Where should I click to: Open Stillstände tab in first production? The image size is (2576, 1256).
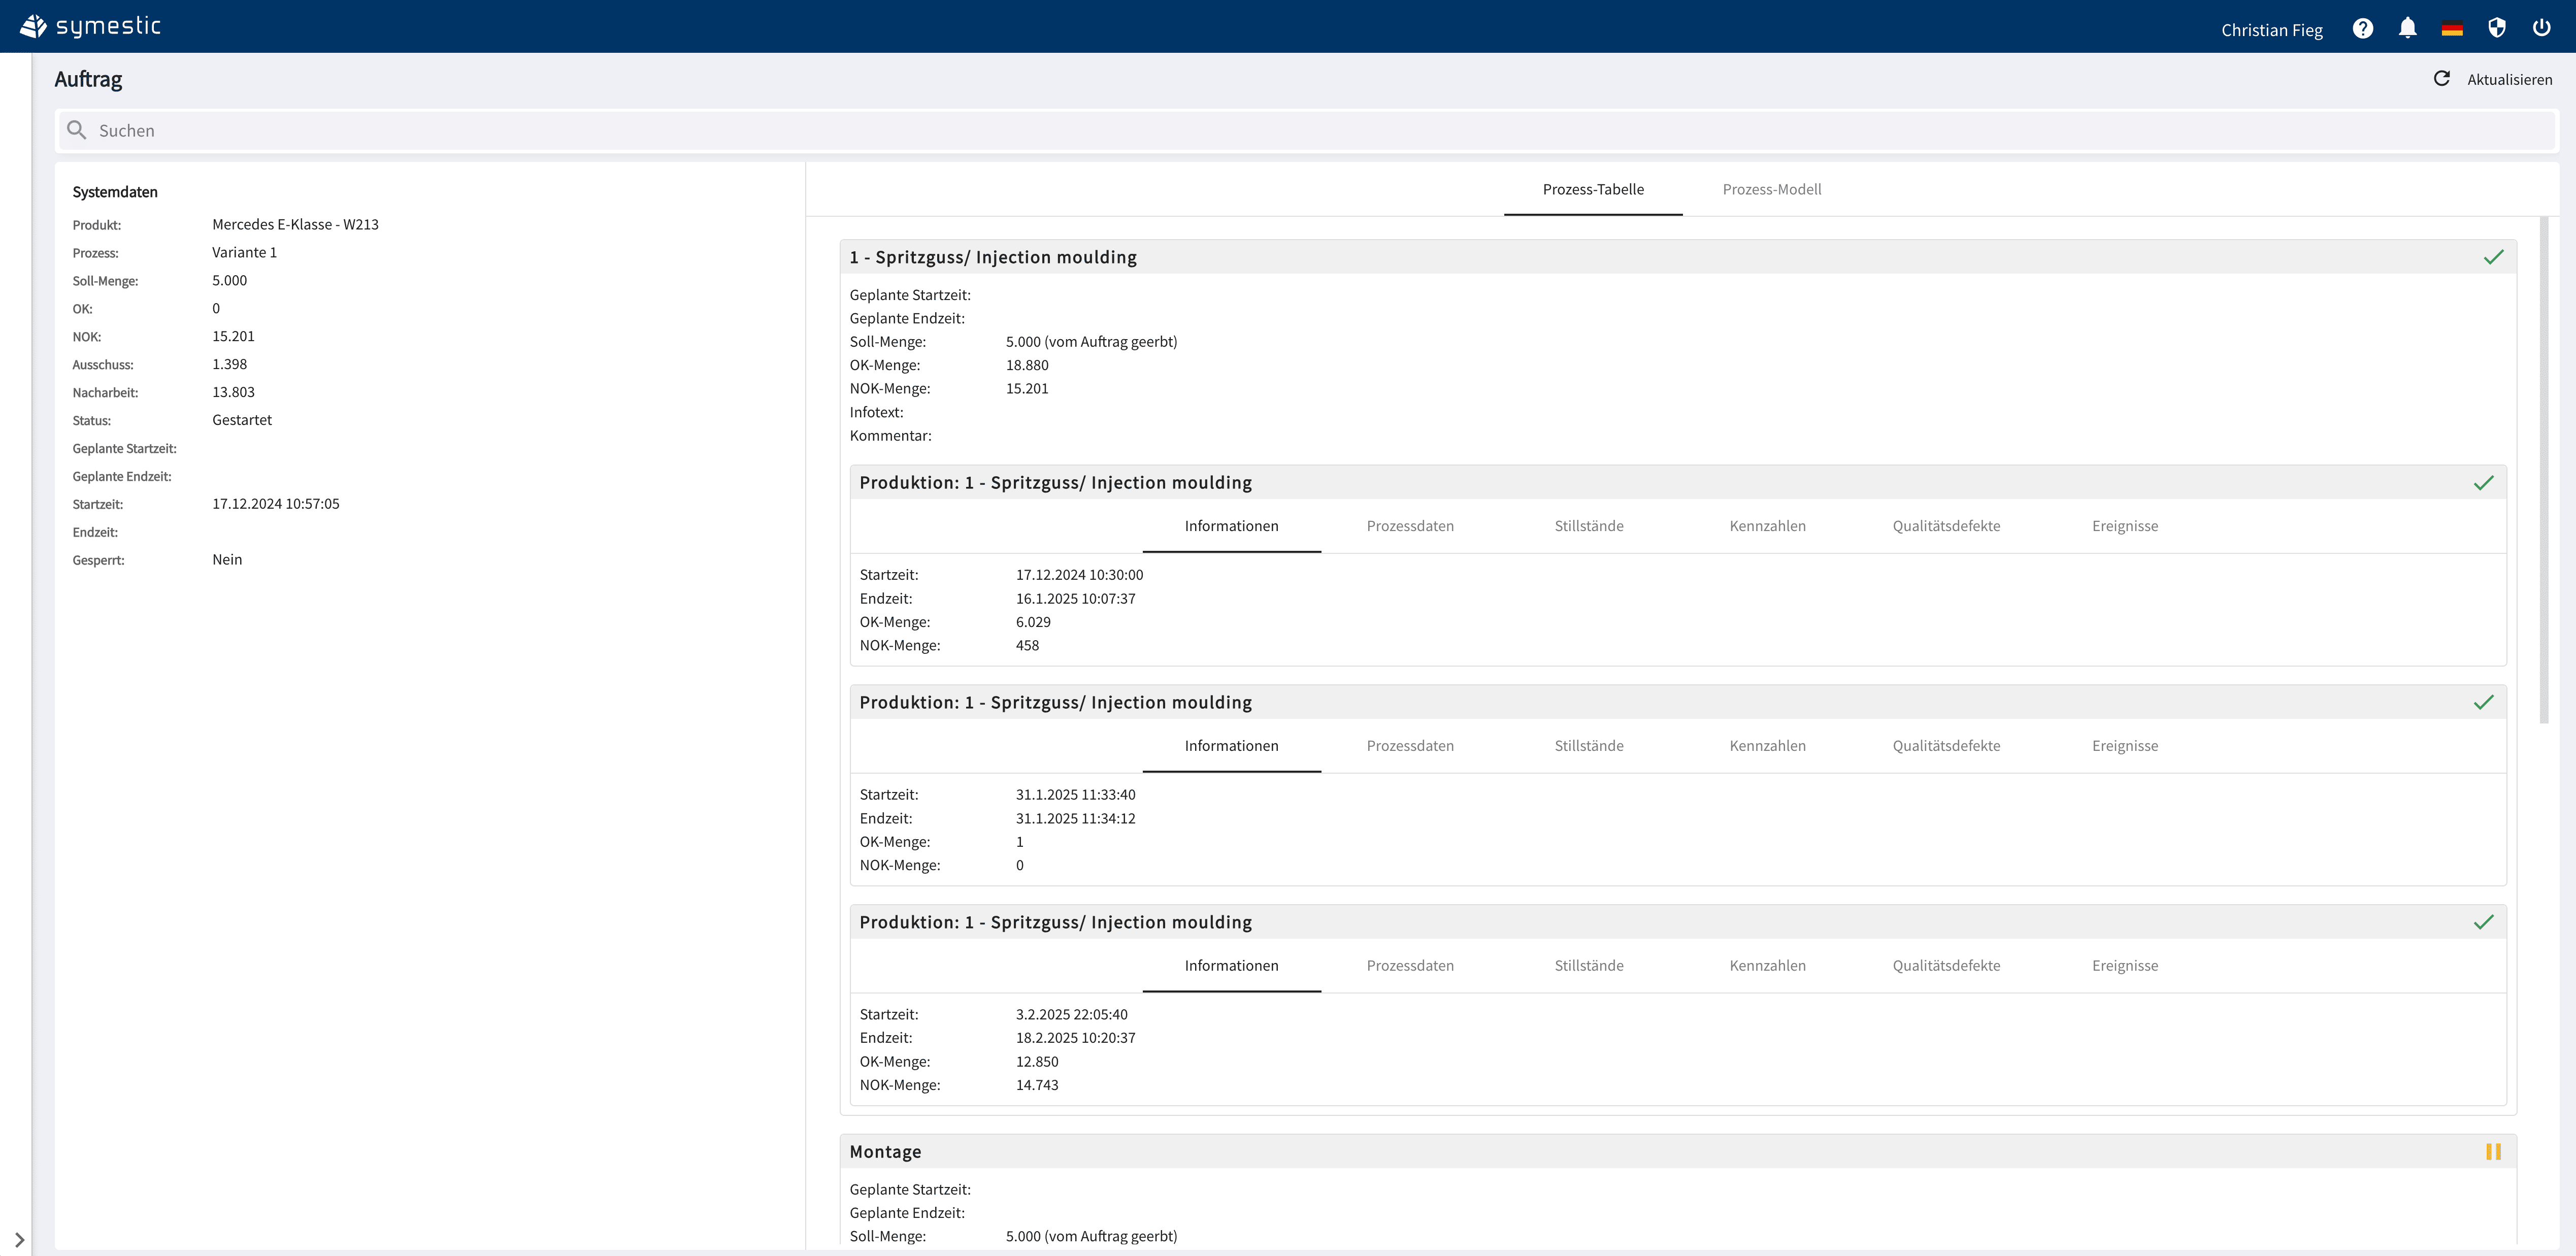[1588, 526]
